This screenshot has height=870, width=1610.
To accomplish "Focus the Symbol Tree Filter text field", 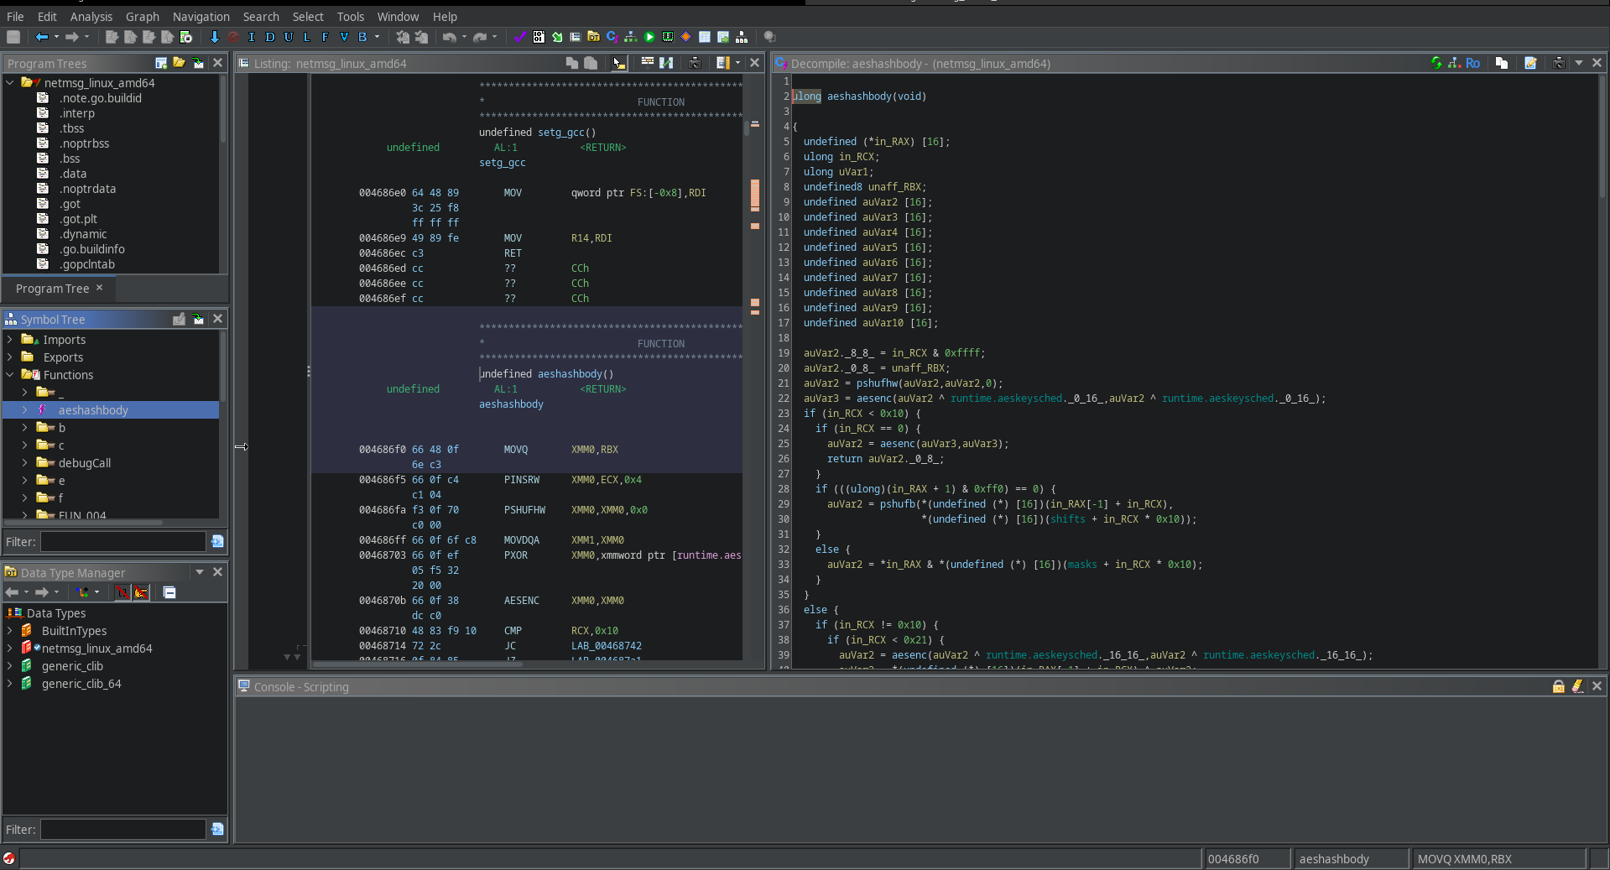I will (x=123, y=542).
